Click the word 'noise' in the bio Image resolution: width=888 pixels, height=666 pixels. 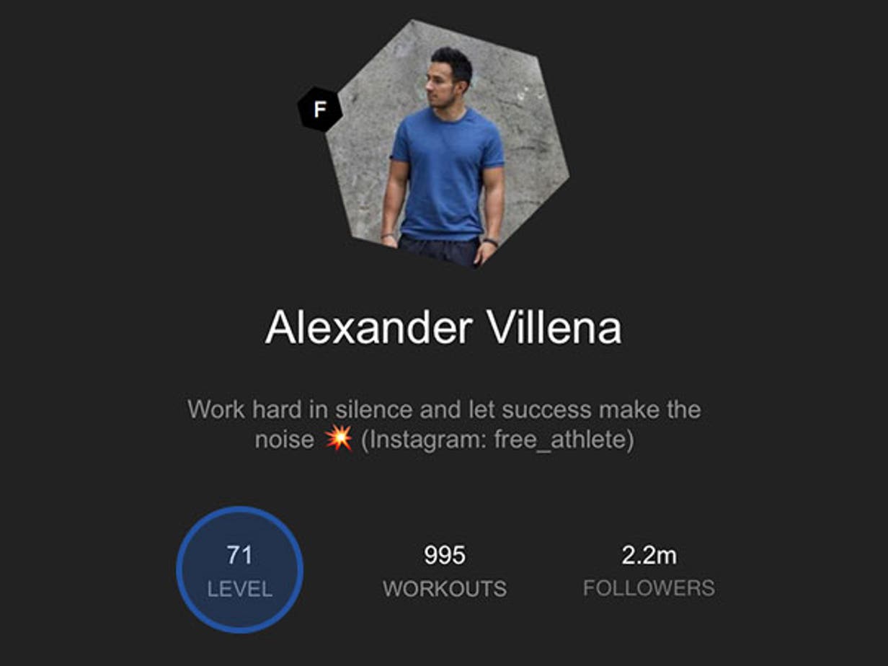coord(285,440)
